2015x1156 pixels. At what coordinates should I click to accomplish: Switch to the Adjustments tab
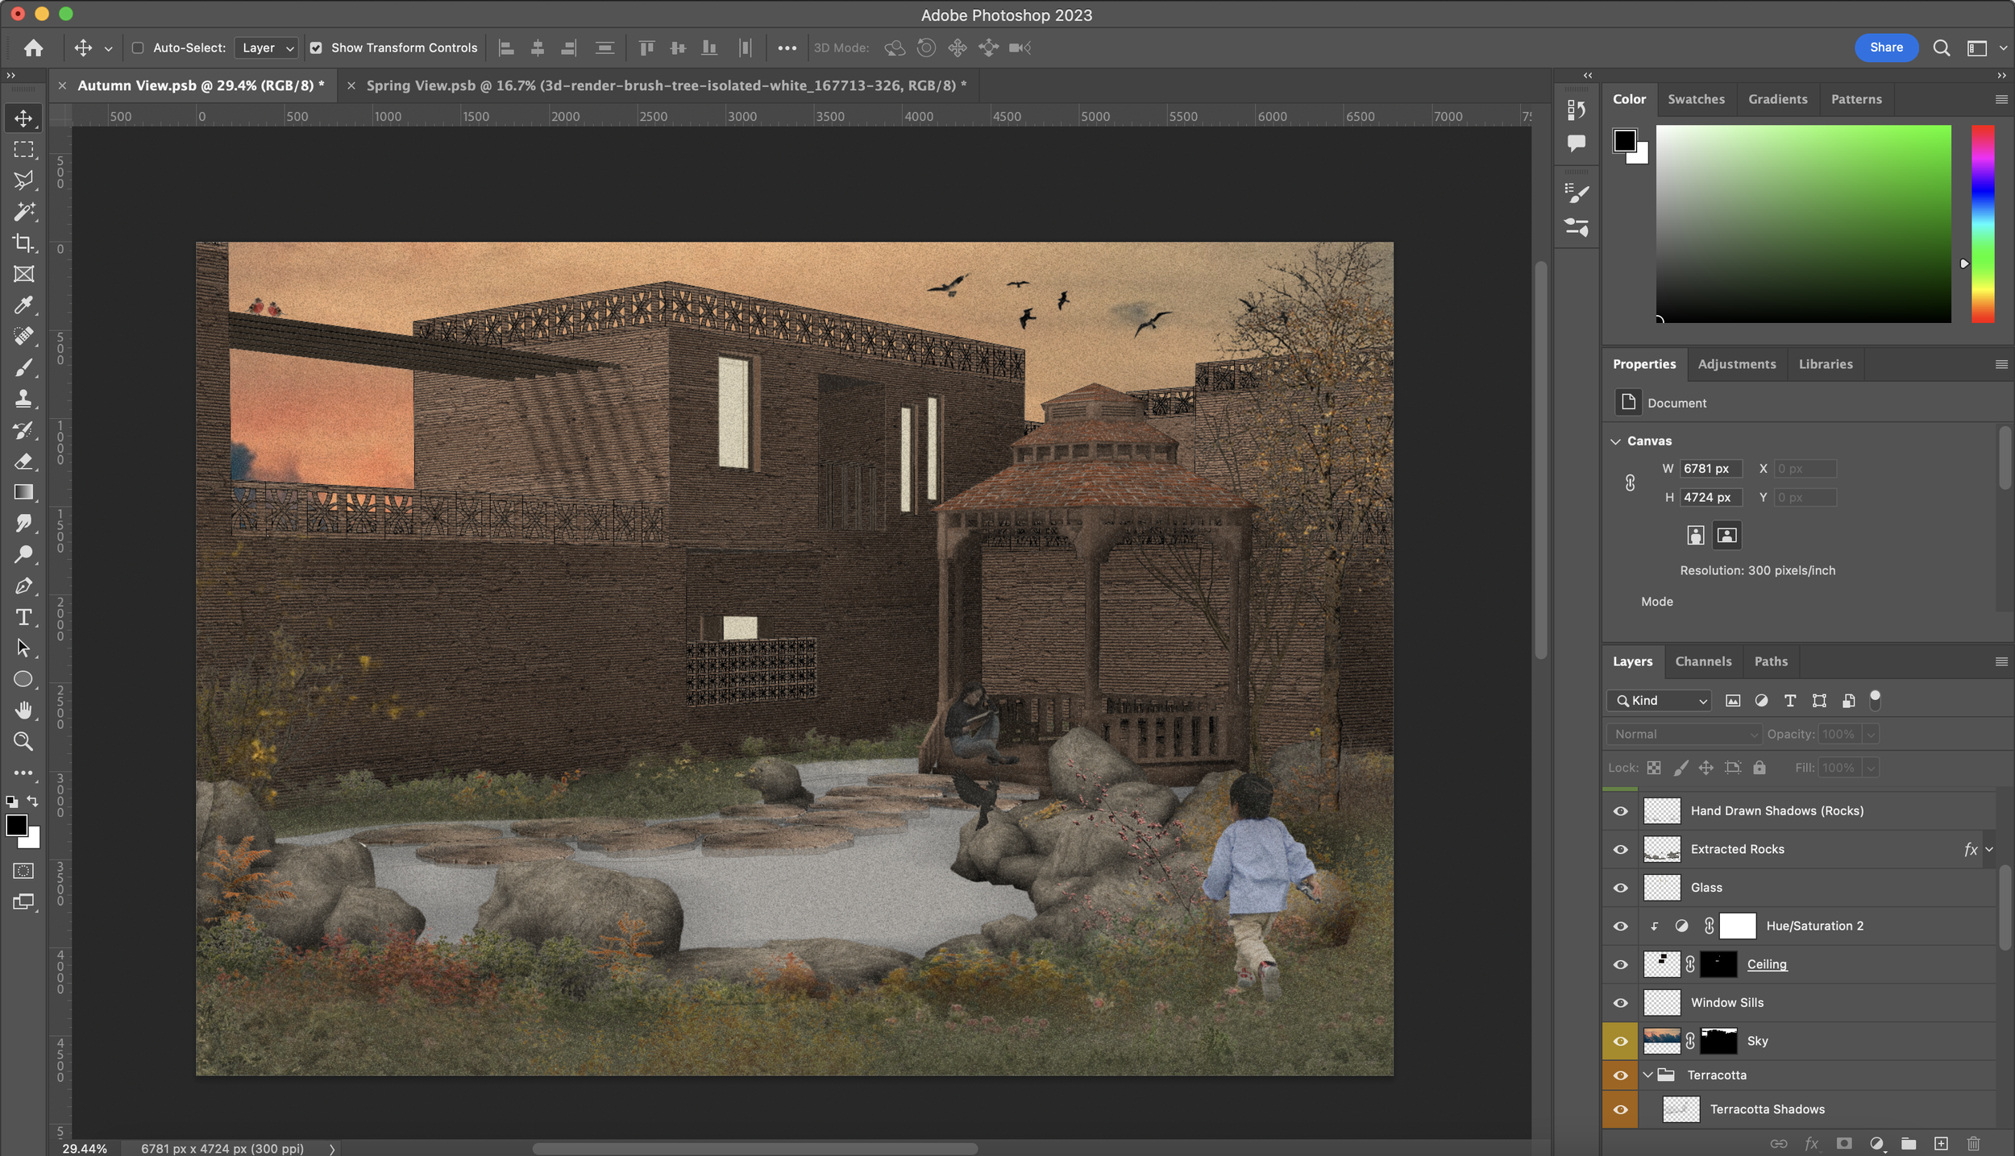(1737, 364)
